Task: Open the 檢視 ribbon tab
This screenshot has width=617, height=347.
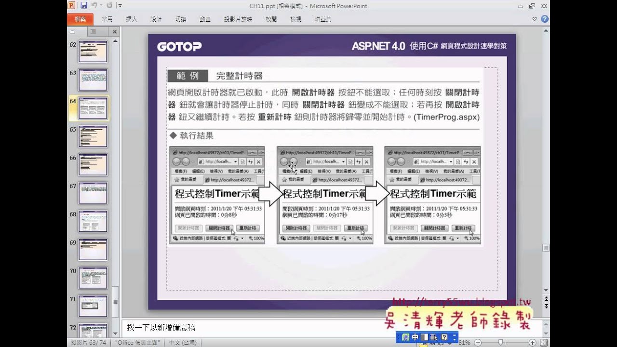Action: (295, 19)
